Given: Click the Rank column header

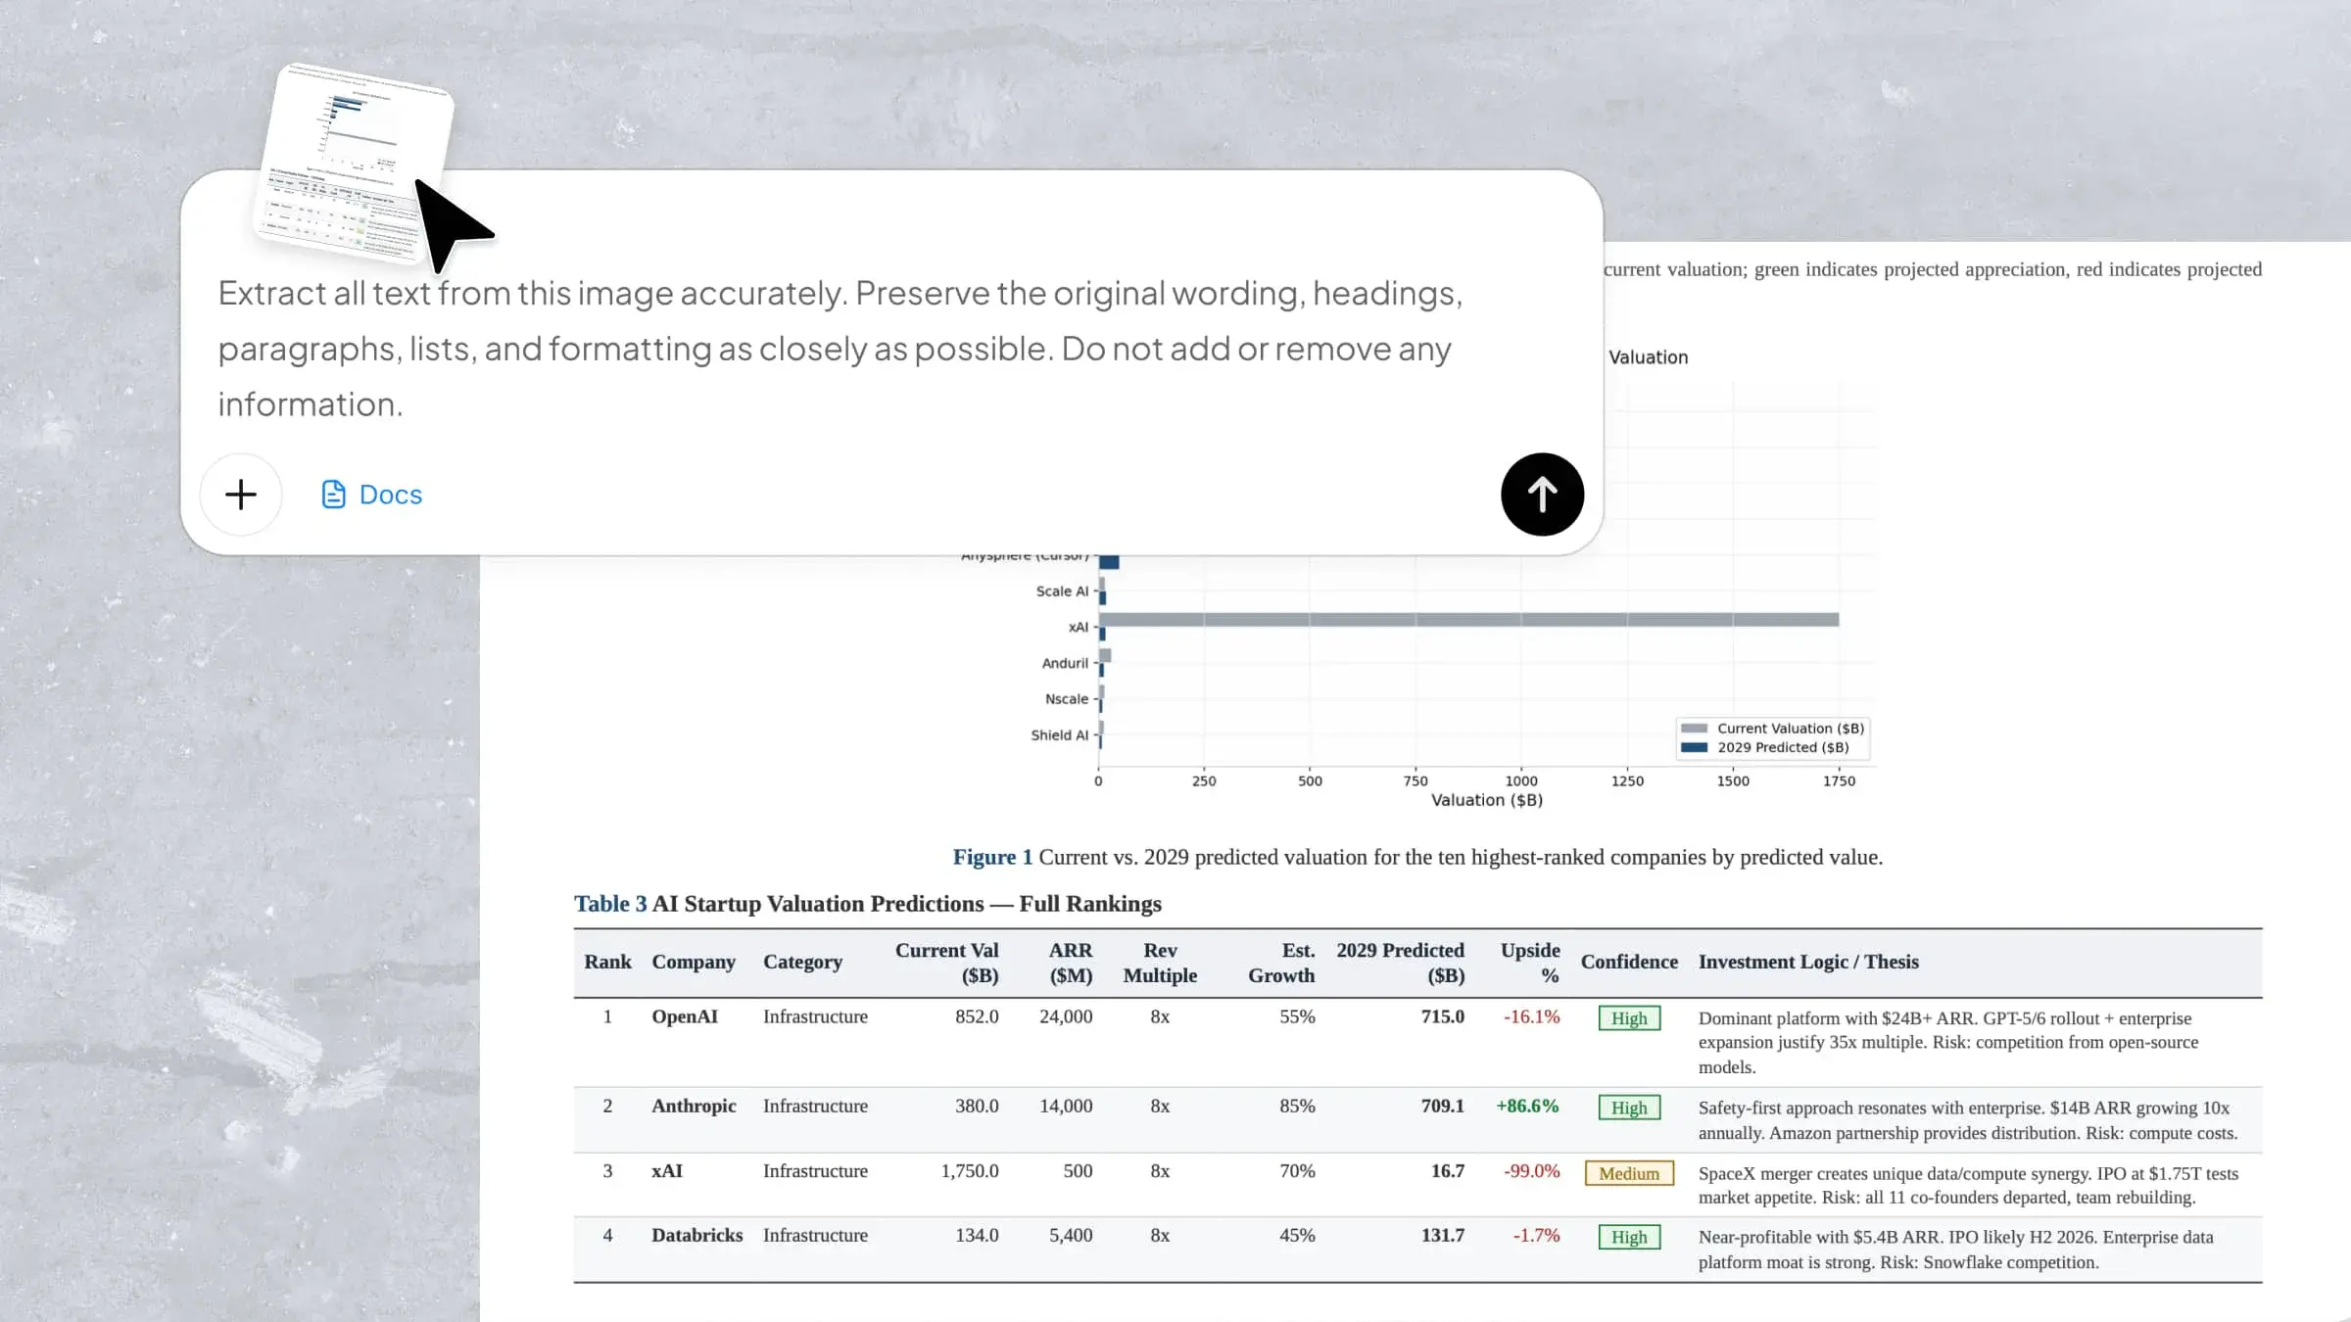Looking at the screenshot, I should coord(607,962).
